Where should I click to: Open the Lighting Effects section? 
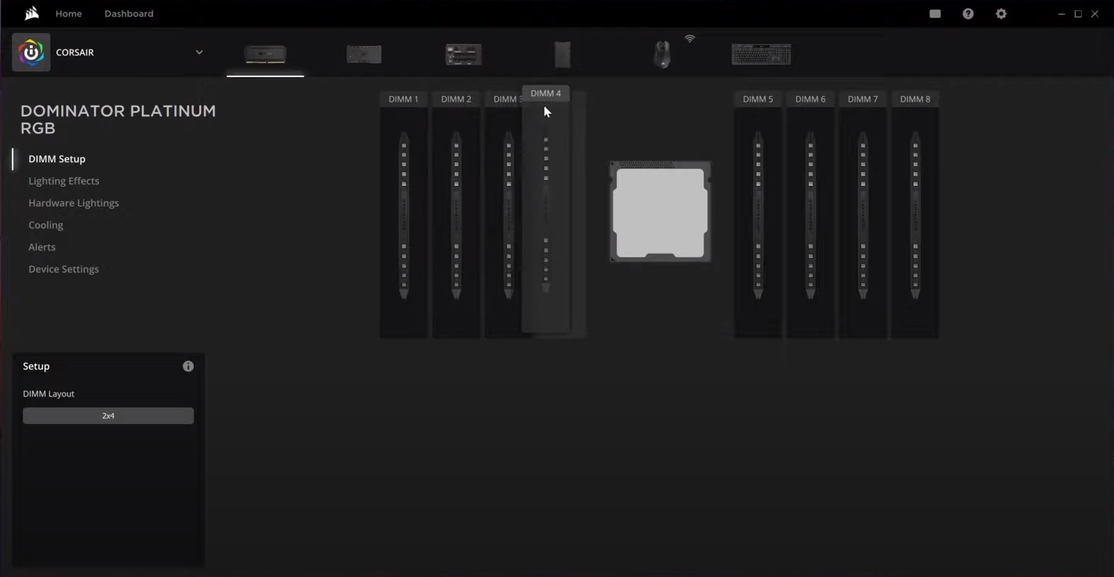click(63, 181)
